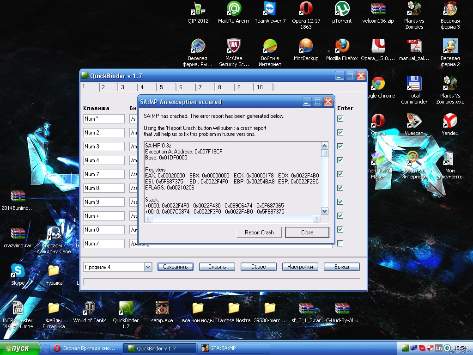The image size is (473, 355).
Task: Click the World of Tanks desktop icon
Action: (x=90, y=312)
